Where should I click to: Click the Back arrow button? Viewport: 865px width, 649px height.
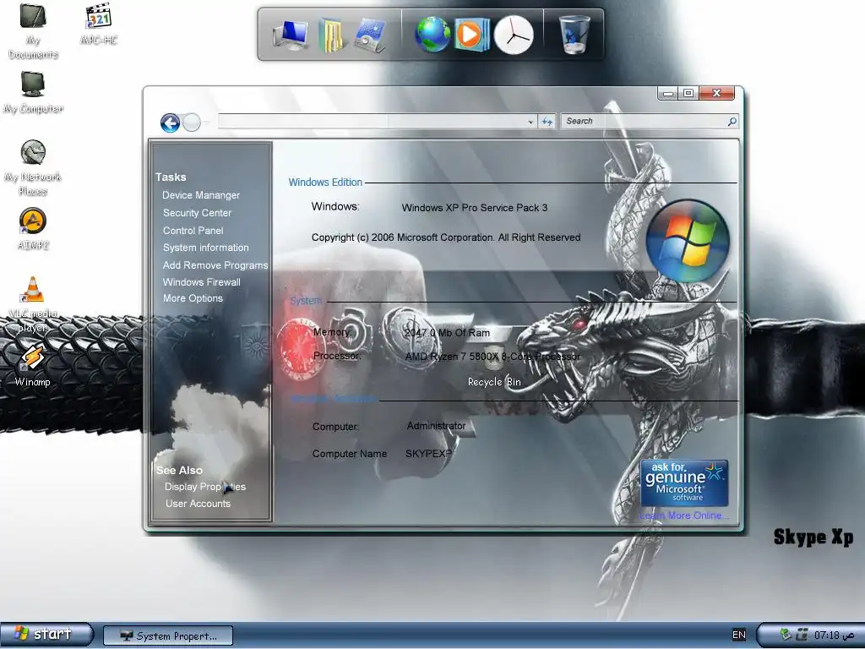click(x=171, y=123)
